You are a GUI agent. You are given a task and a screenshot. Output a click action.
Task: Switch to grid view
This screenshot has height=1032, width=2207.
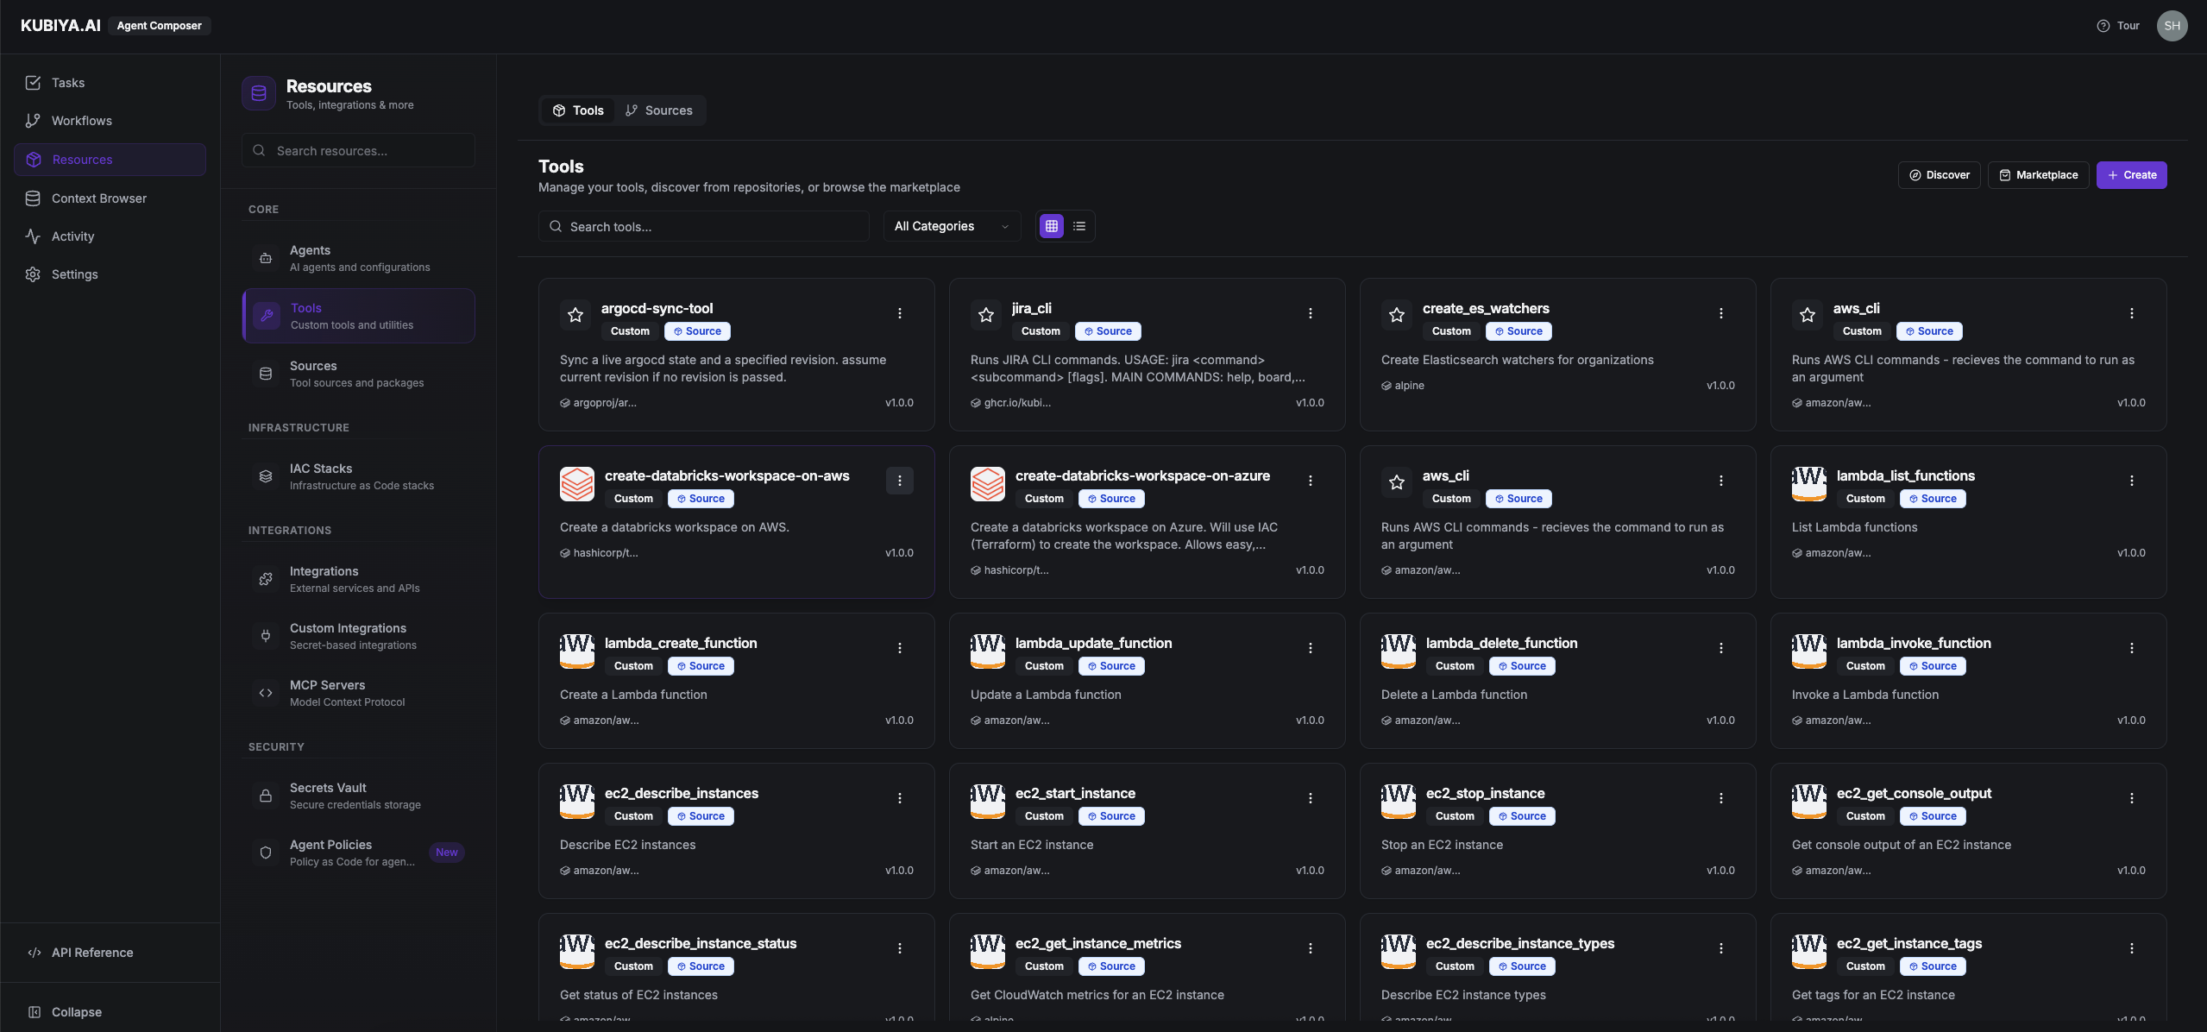point(1051,226)
